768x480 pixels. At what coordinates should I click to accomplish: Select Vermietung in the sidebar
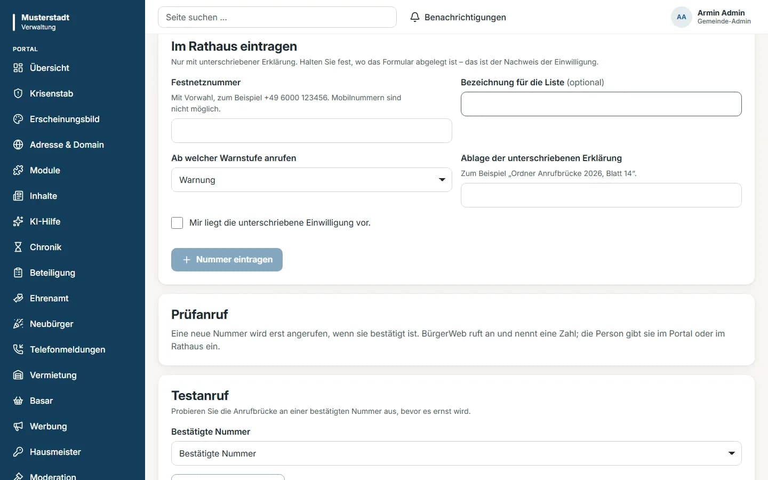[73, 375]
